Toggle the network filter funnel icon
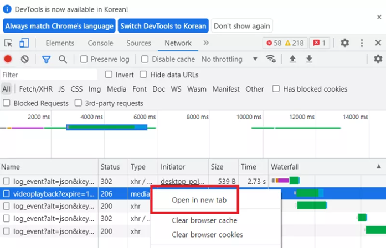The image size is (386, 248). pos(47,59)
